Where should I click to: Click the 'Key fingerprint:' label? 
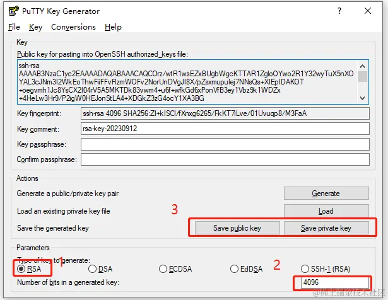pos(39,113)
